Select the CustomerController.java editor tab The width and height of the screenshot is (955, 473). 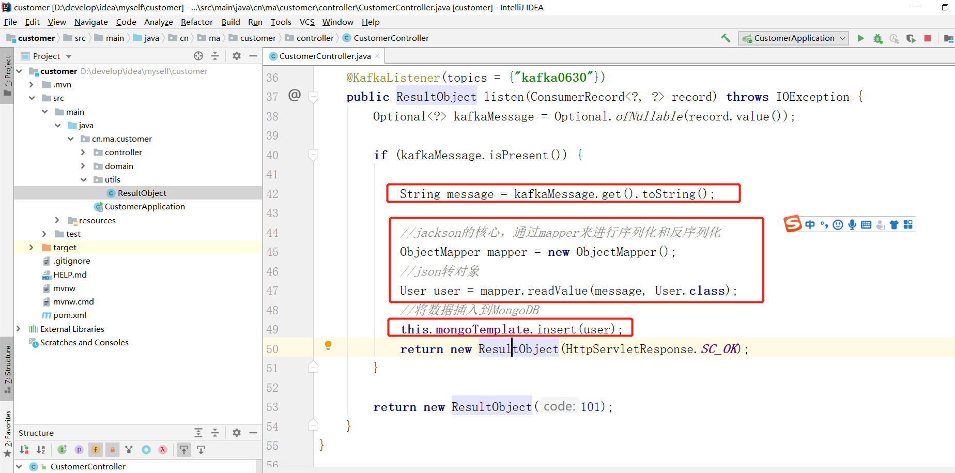point(325,56)
